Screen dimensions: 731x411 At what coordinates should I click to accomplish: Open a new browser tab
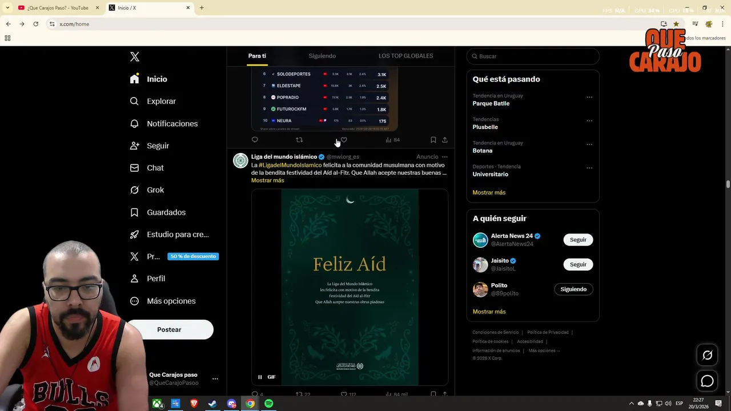(x=202, y=8)
